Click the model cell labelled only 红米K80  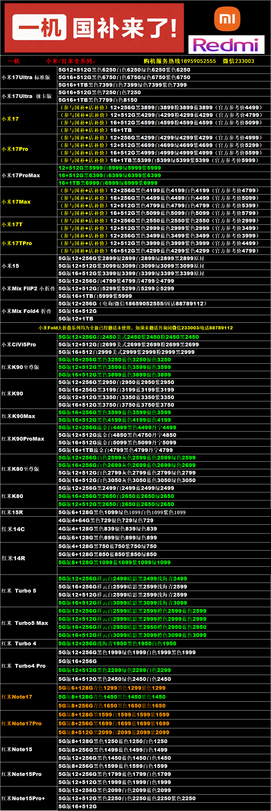(x=28, y=497)
